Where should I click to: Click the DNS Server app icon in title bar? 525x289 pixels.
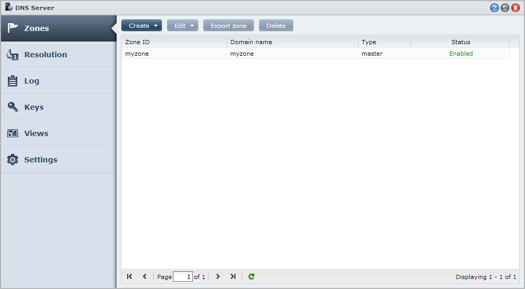coord(9,7)
